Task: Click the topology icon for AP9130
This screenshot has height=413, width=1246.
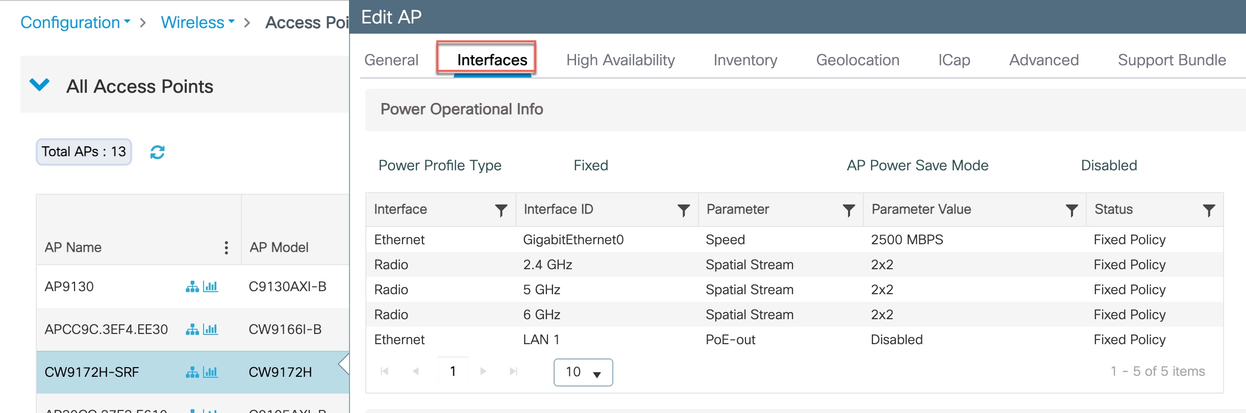Action: [192, 287]
